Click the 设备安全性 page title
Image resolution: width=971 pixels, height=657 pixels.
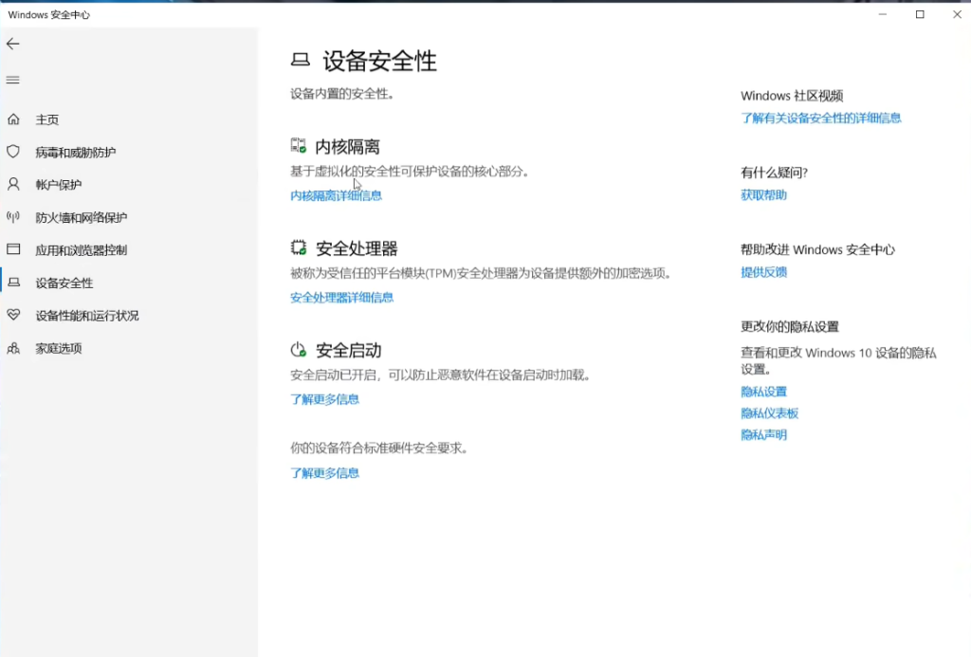click(x=379, y=61)
